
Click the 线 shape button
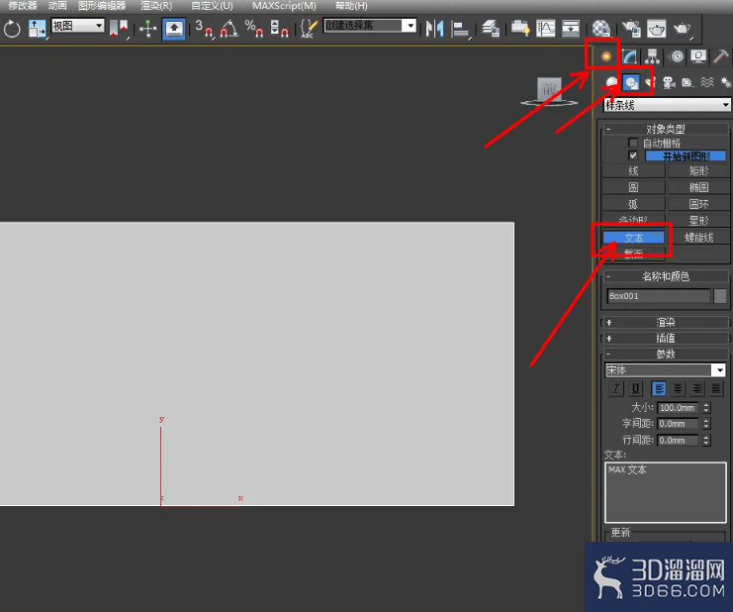pos(633,170)
